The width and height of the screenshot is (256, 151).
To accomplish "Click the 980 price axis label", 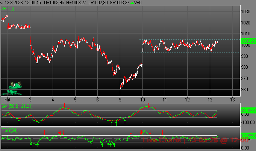I will (244, 67).
